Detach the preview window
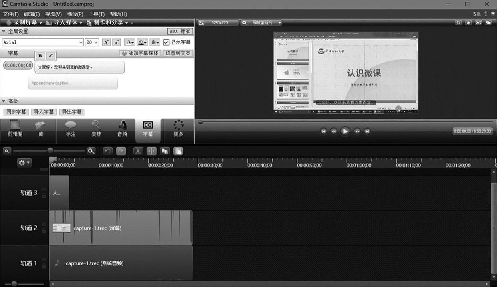 (x=488, y=23)
